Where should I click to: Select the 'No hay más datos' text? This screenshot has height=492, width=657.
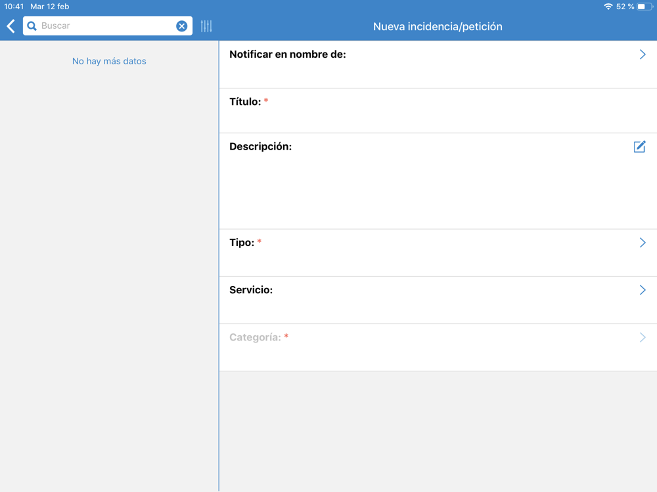click(x=109, y=61)
